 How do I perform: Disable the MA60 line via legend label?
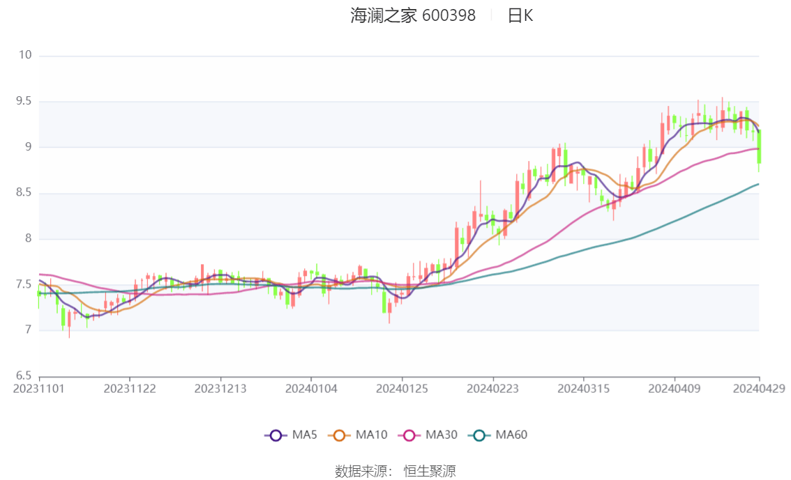511,435
